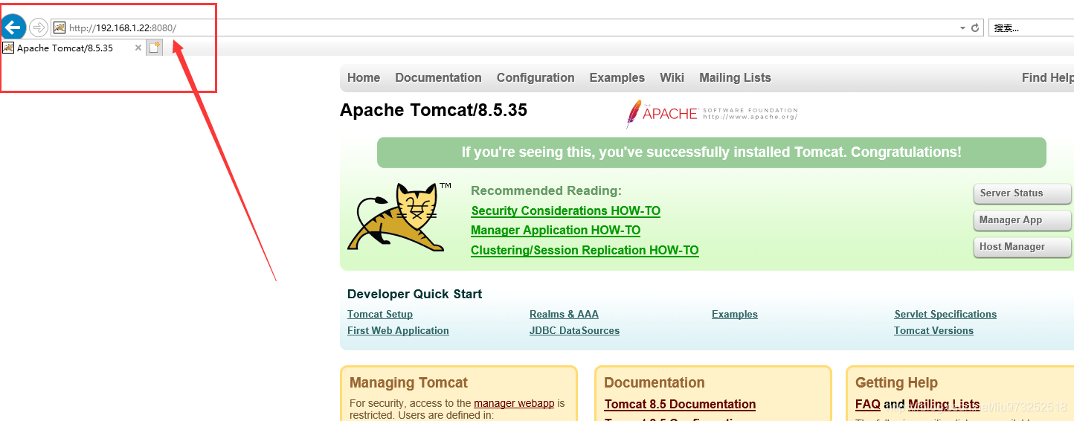The width and height of the screenshot is (1074, 421).
Task: Click the Developer Quick Start heading
Action: coord(414,294)
